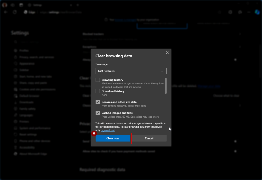Click the Downloads sidebar icon
The image size is (262, 180).
(15, 102)
